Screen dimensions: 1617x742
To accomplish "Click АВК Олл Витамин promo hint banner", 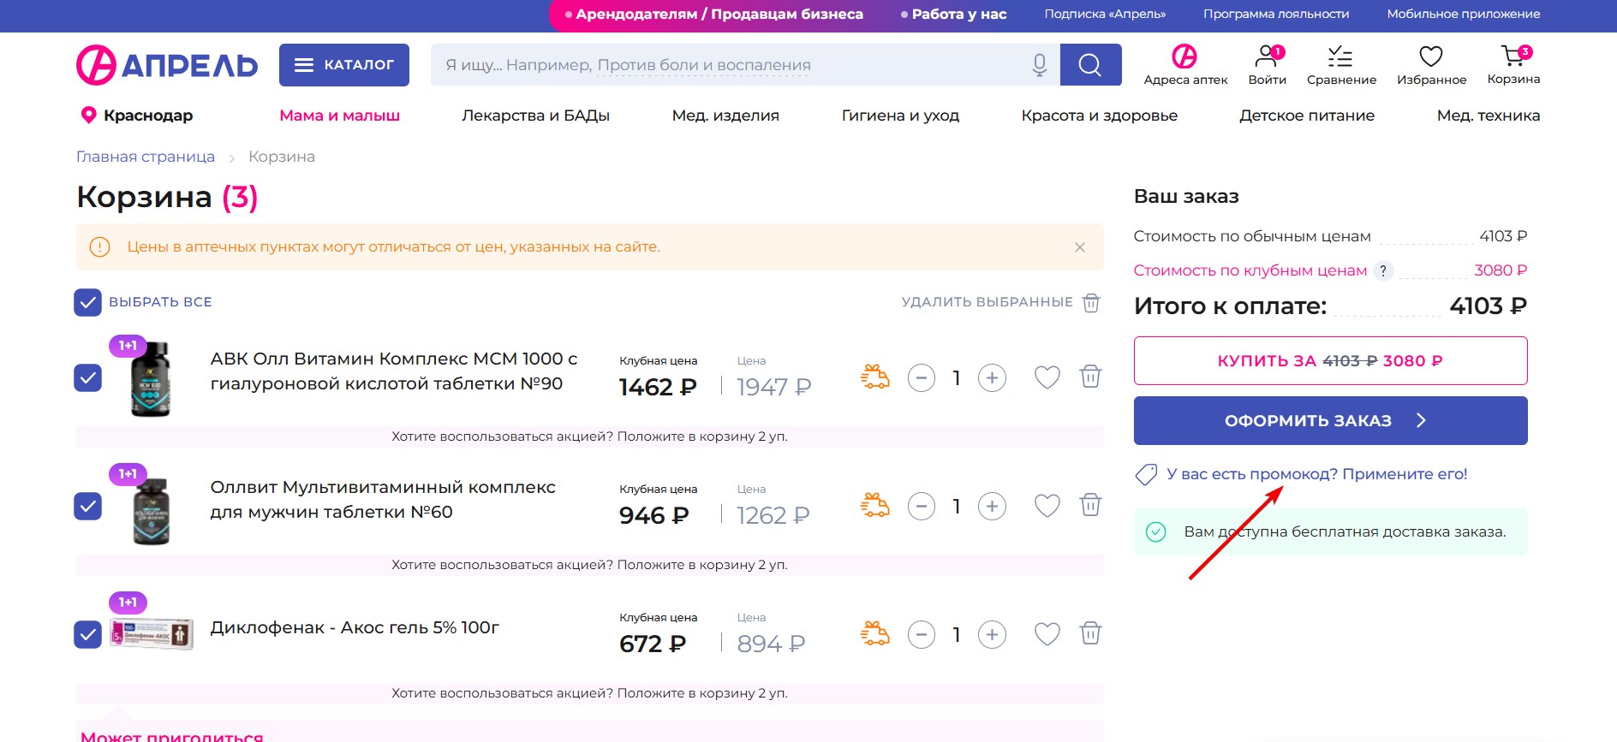I will click(x=589, y=436).
